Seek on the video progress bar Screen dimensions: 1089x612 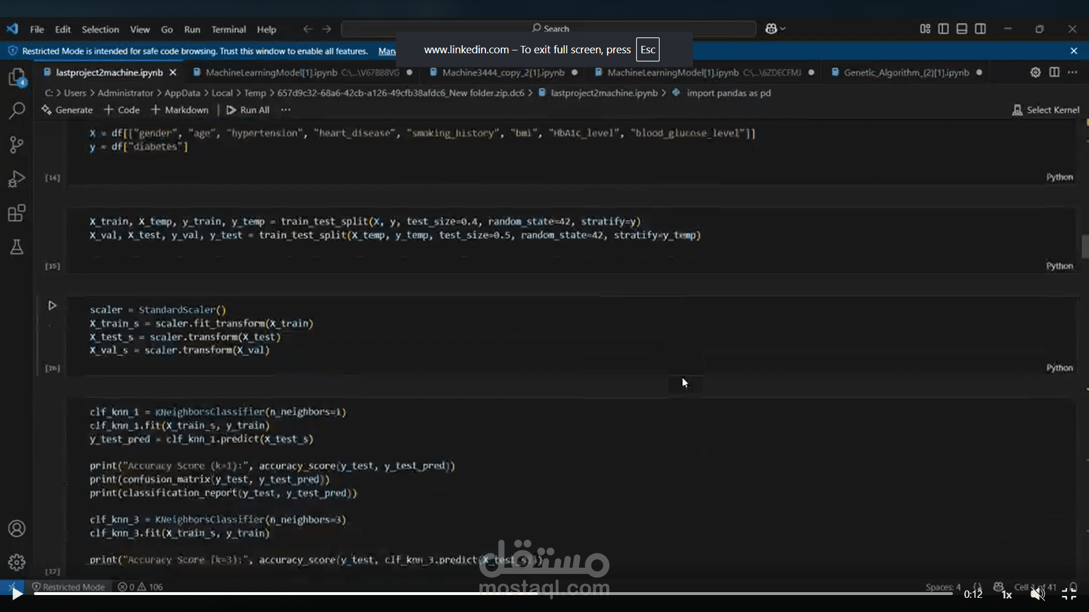[492, 593]
